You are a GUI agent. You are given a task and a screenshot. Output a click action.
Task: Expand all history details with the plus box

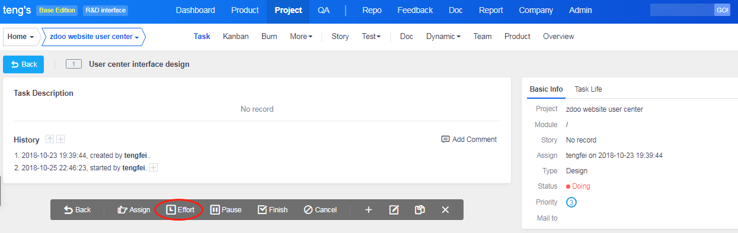(60, 139)
